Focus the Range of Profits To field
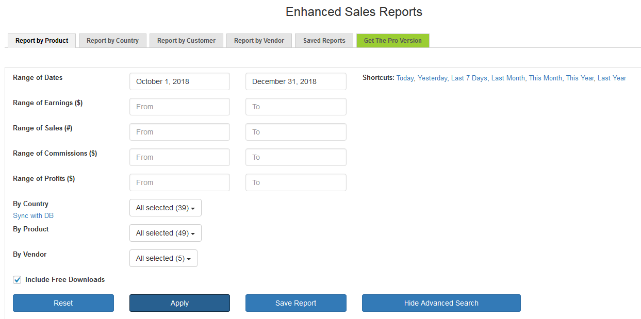This screenshot has width=641, height=319. pos(296,182)
